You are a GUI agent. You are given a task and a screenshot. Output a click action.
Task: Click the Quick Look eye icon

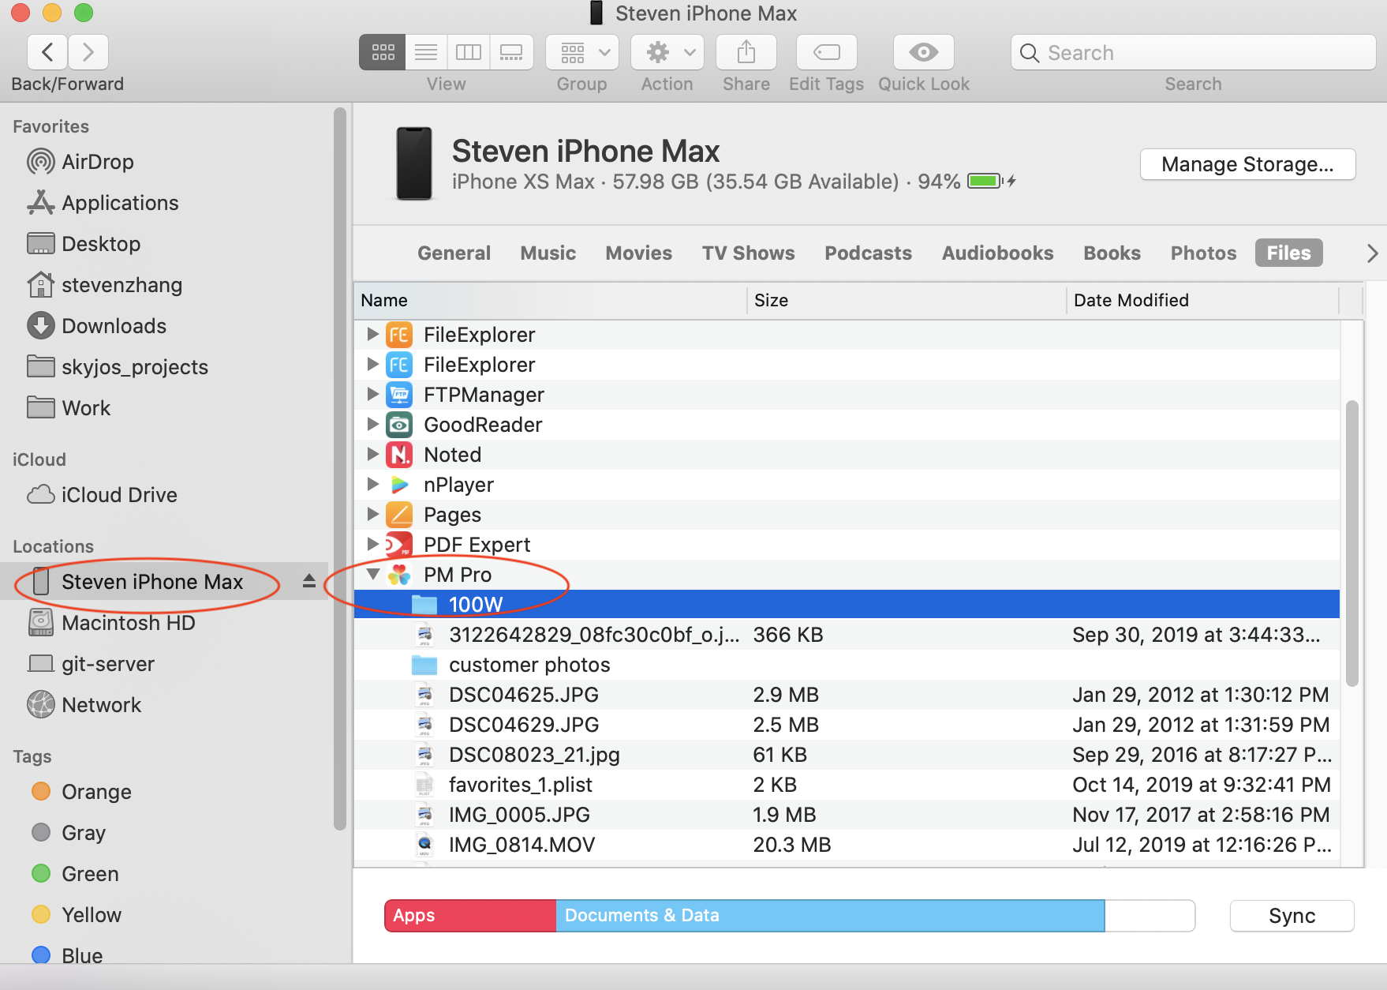click(x=924, y=53)
